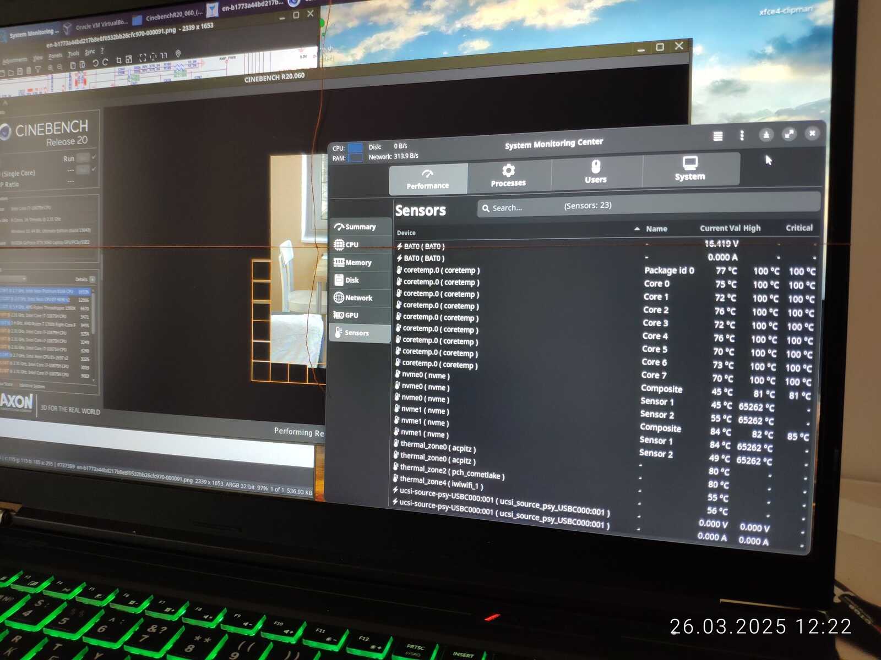Click the 97% zoom value in image viewer status bar
The width and height of the screenshot is (881, 660).
click(x=262, y=487)
